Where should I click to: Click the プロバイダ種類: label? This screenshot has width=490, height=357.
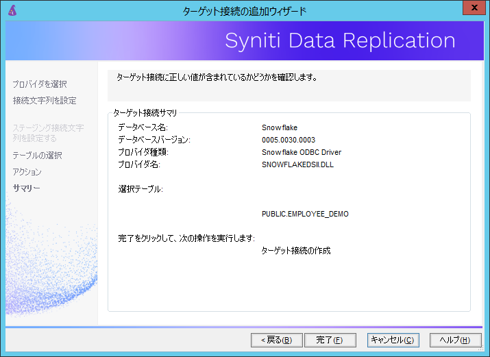click(x=143, y=152)
